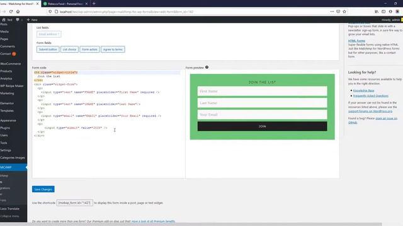403x226 pixels.
Task: Open Pages in the WordPress sidebar
Action: (4, 39)
